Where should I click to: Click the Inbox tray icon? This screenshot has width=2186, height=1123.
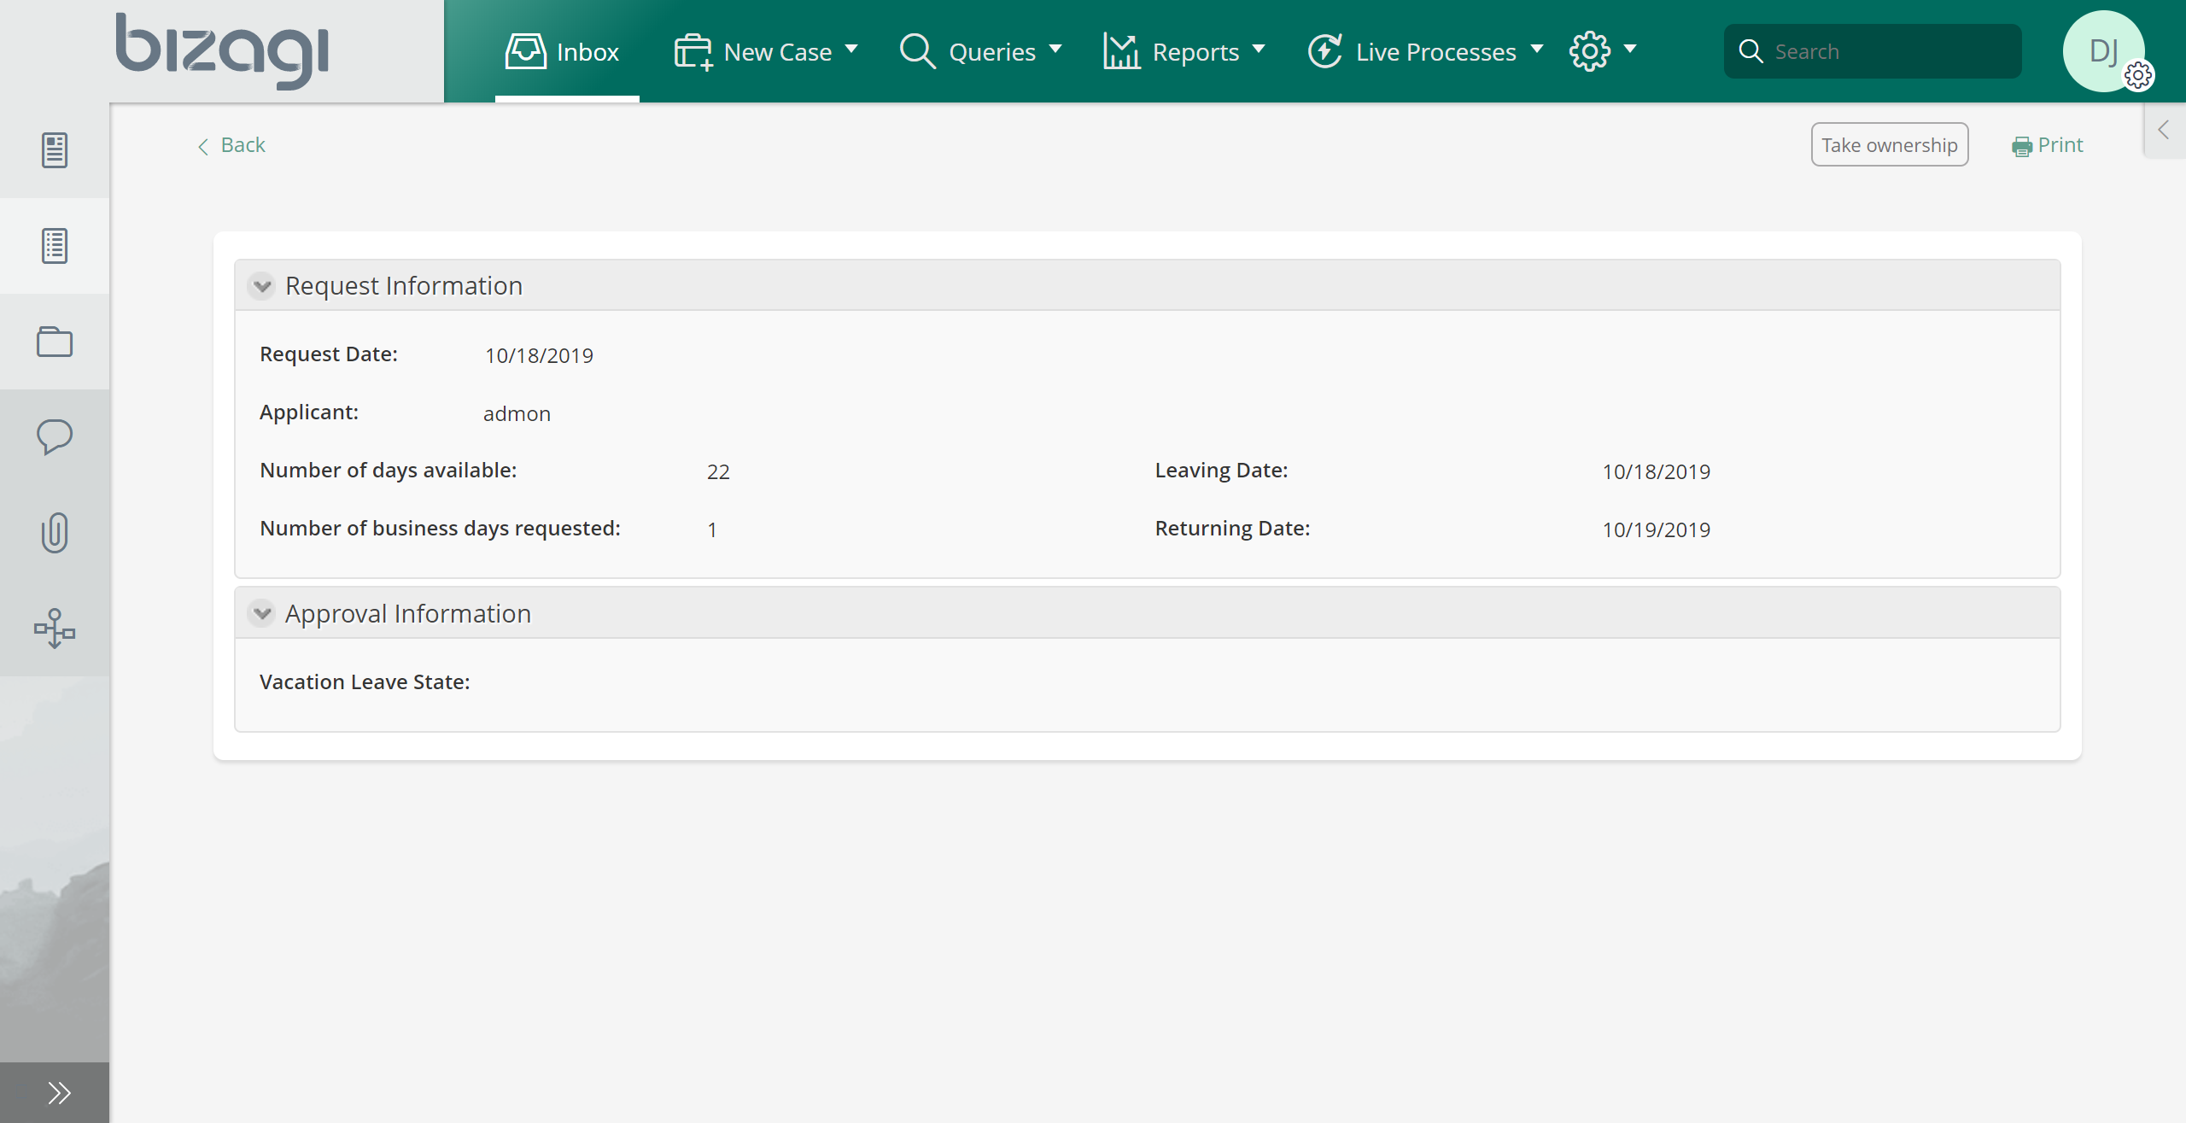pos(525,51)
